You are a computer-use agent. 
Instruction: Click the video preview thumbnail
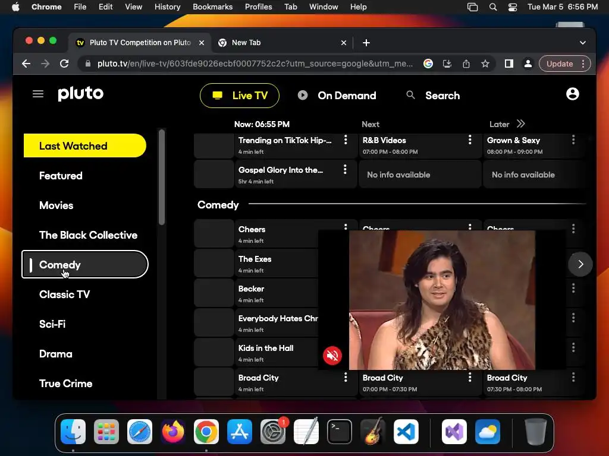tap(442, 300)
